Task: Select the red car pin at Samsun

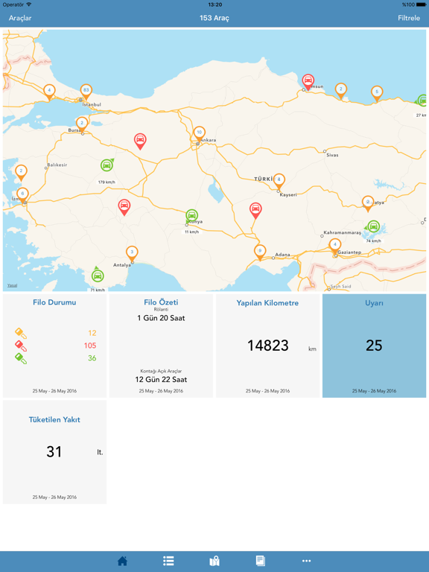Action: tap(308, 82)
